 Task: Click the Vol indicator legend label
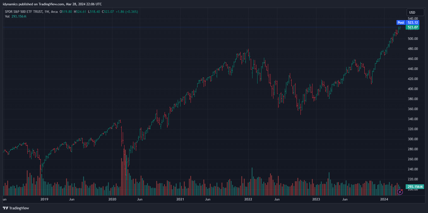pyautogui.click(x=7, y=16)
